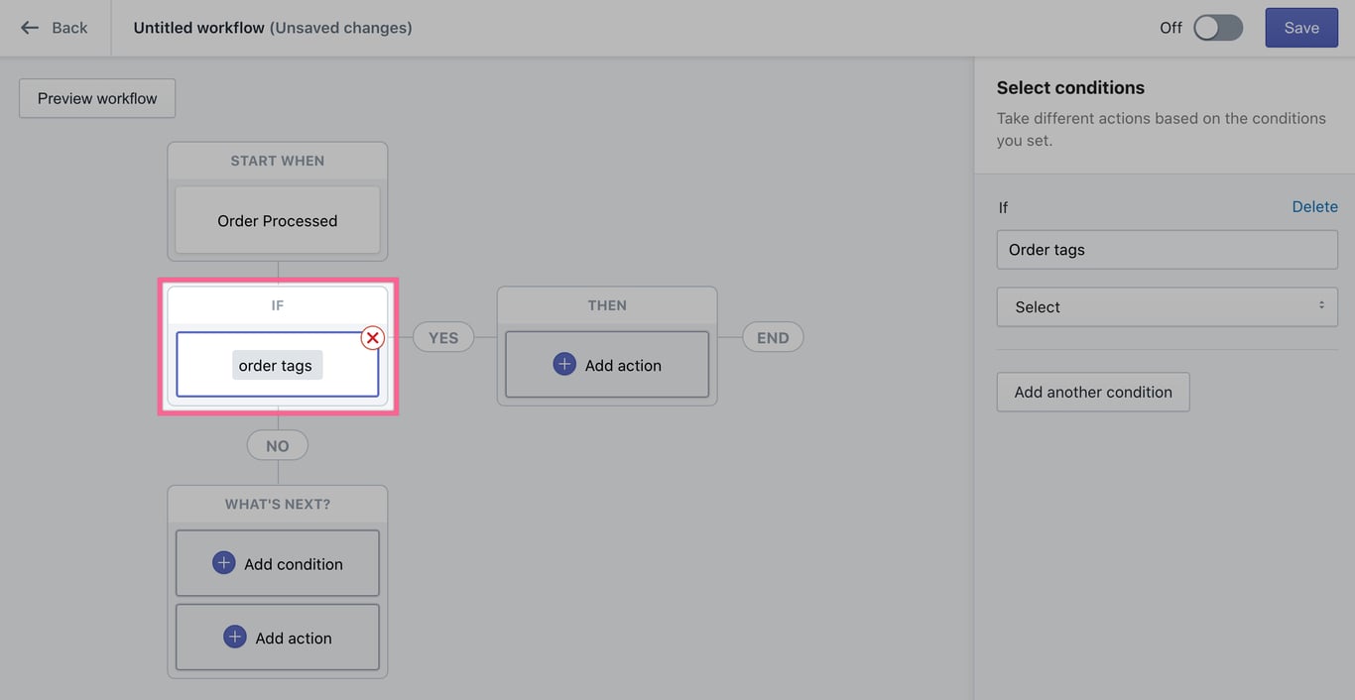Click the END node label
The height and width of the screenshot is (700, 1355).
click(773, 337)
